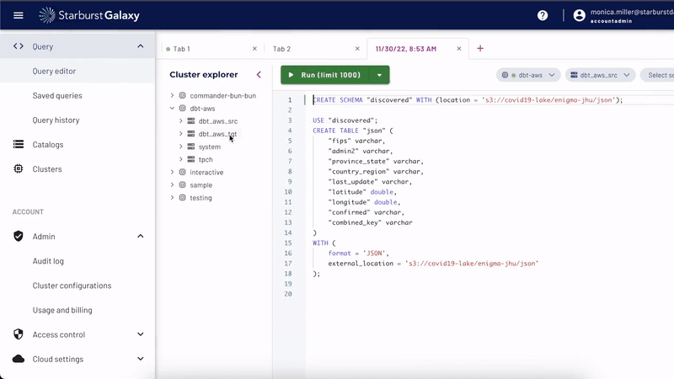Click line number 20 in editor gutter
The image size is (674, 379).
click(x=288, y=294)
